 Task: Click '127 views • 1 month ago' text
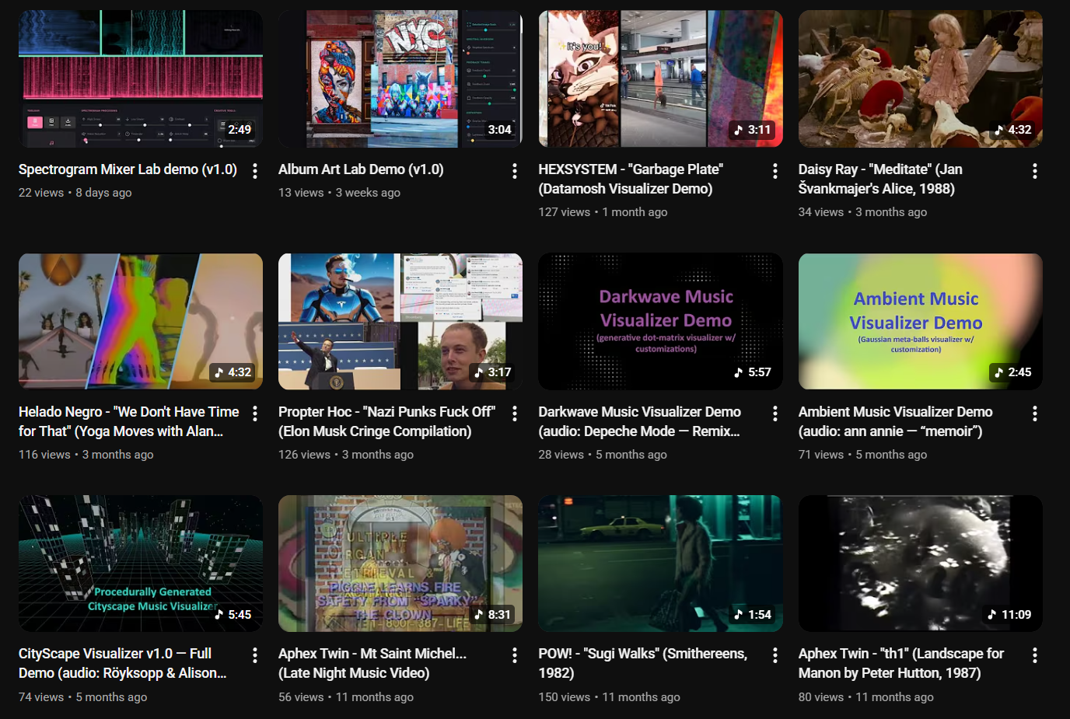(x=603, y=212)
